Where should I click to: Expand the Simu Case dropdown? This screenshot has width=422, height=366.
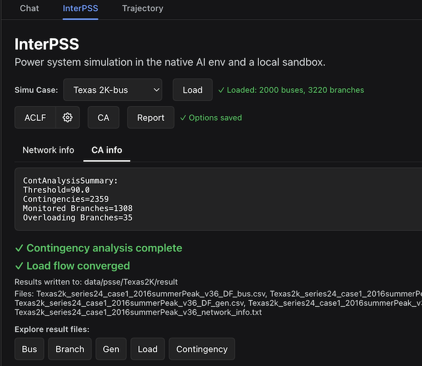click(112, 90)
